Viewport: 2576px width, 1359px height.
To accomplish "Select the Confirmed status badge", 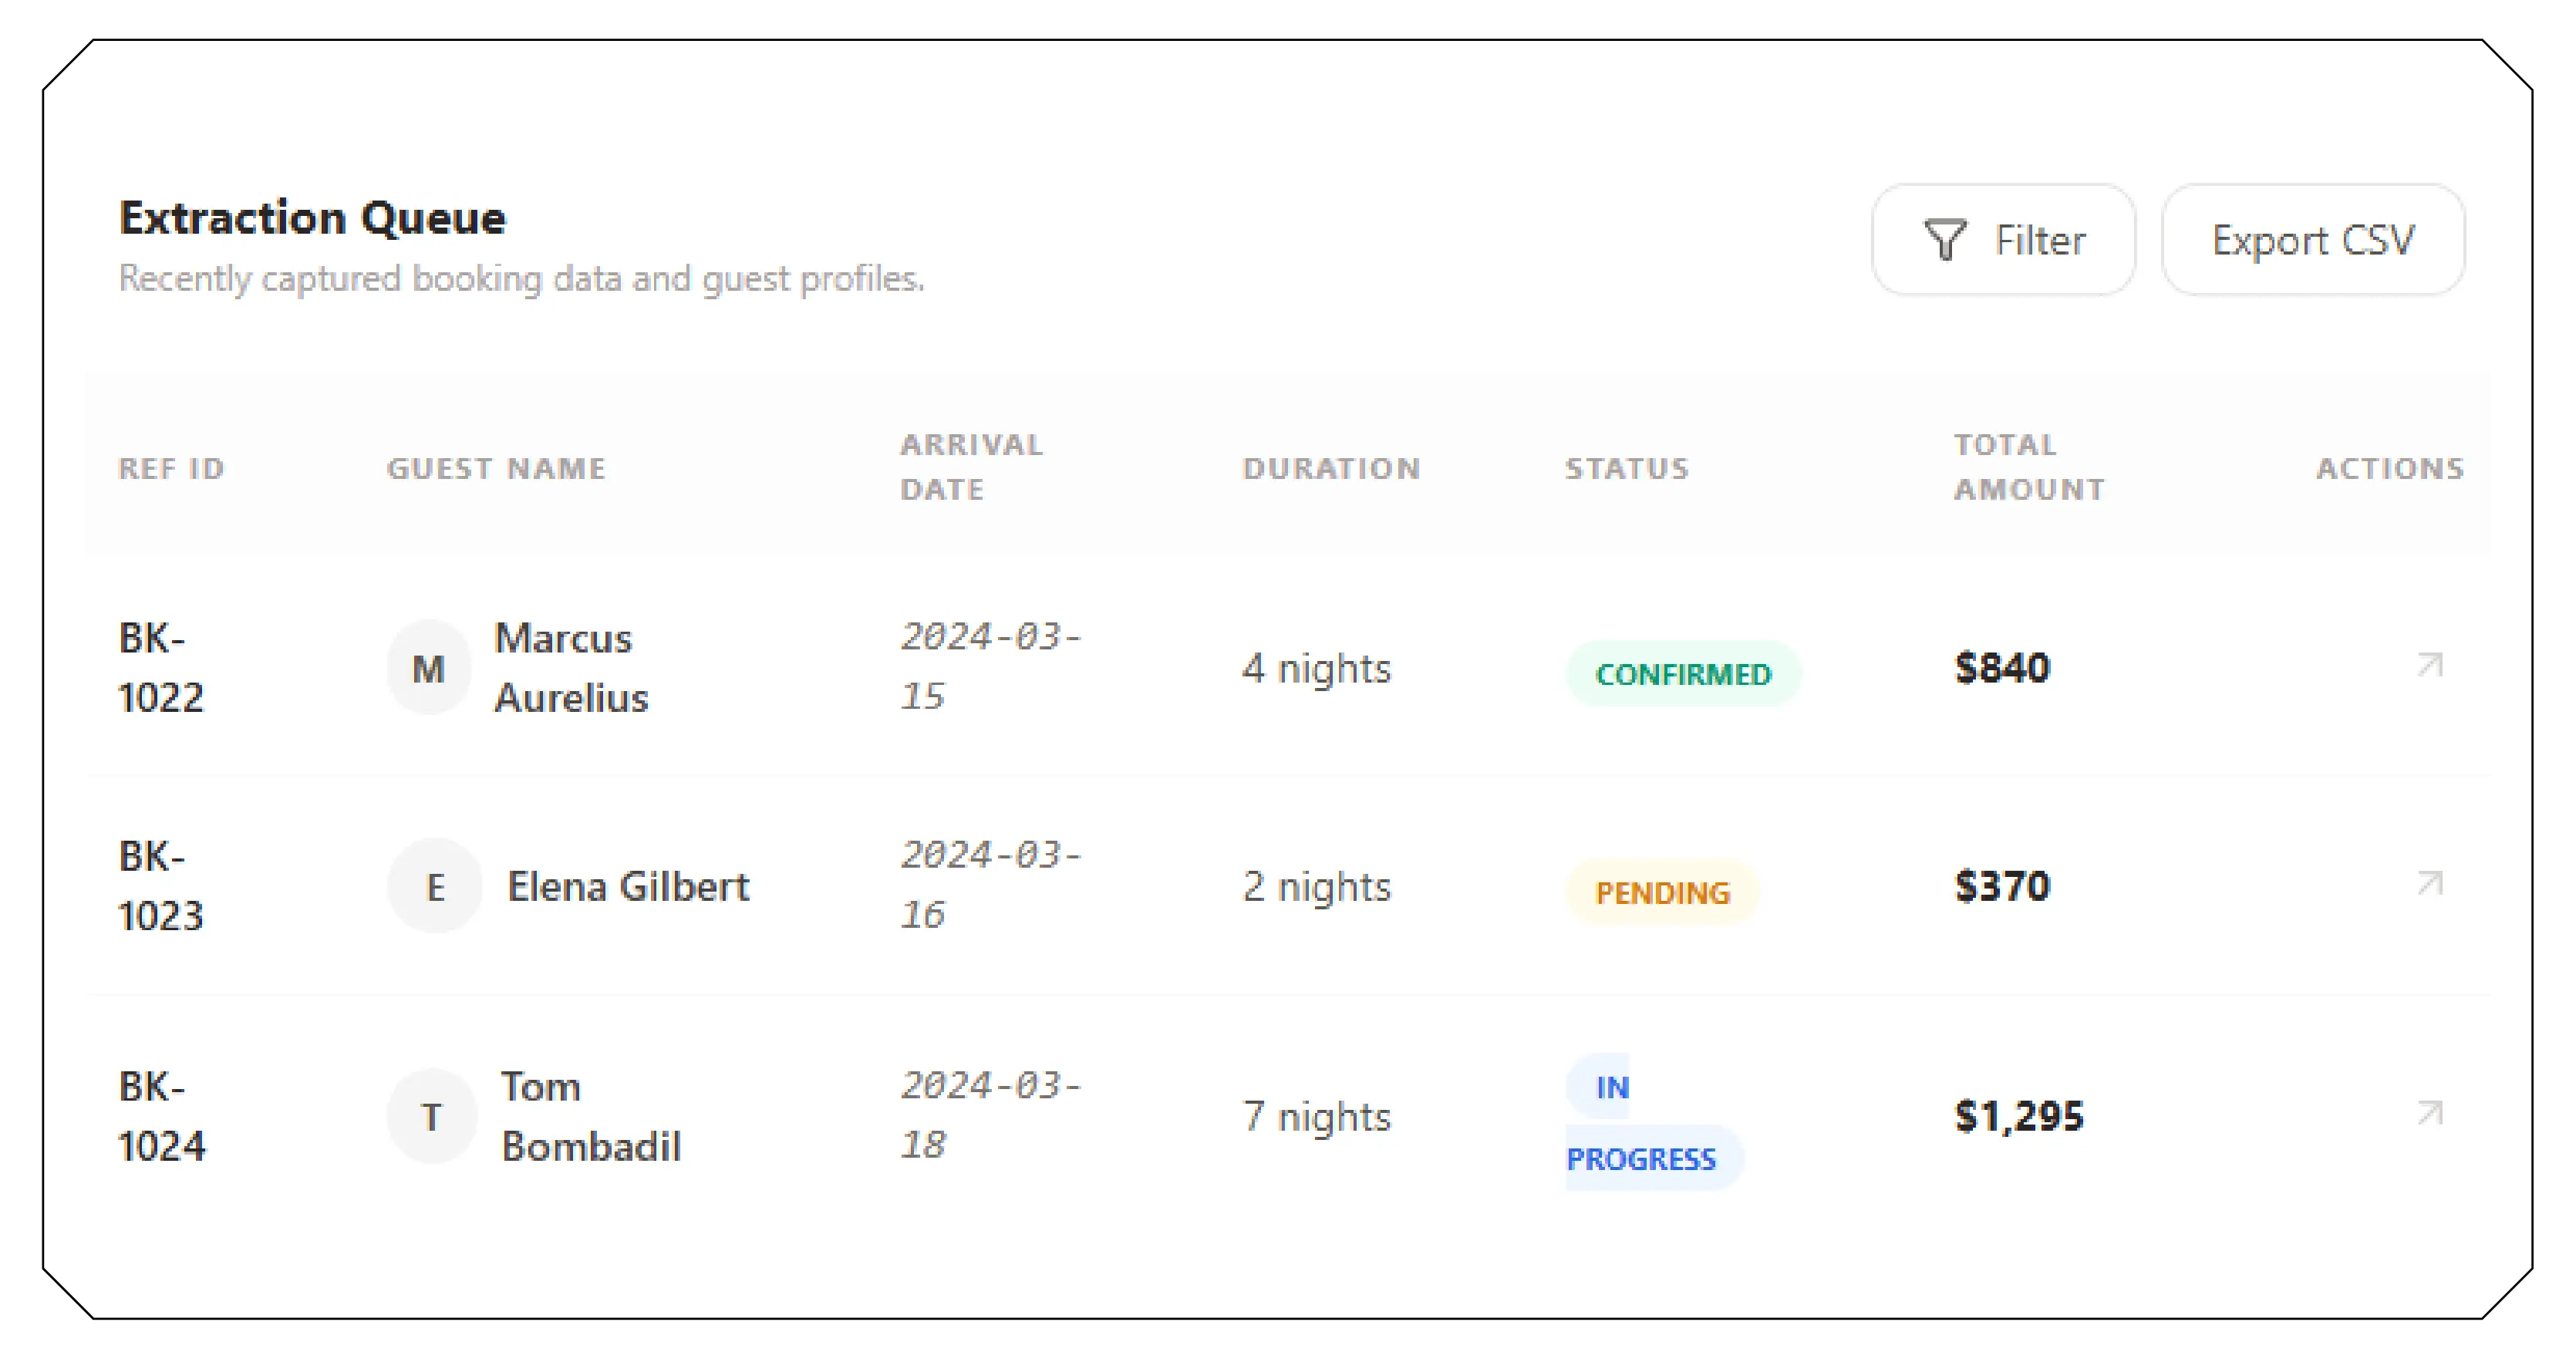I will [1683, 674].
